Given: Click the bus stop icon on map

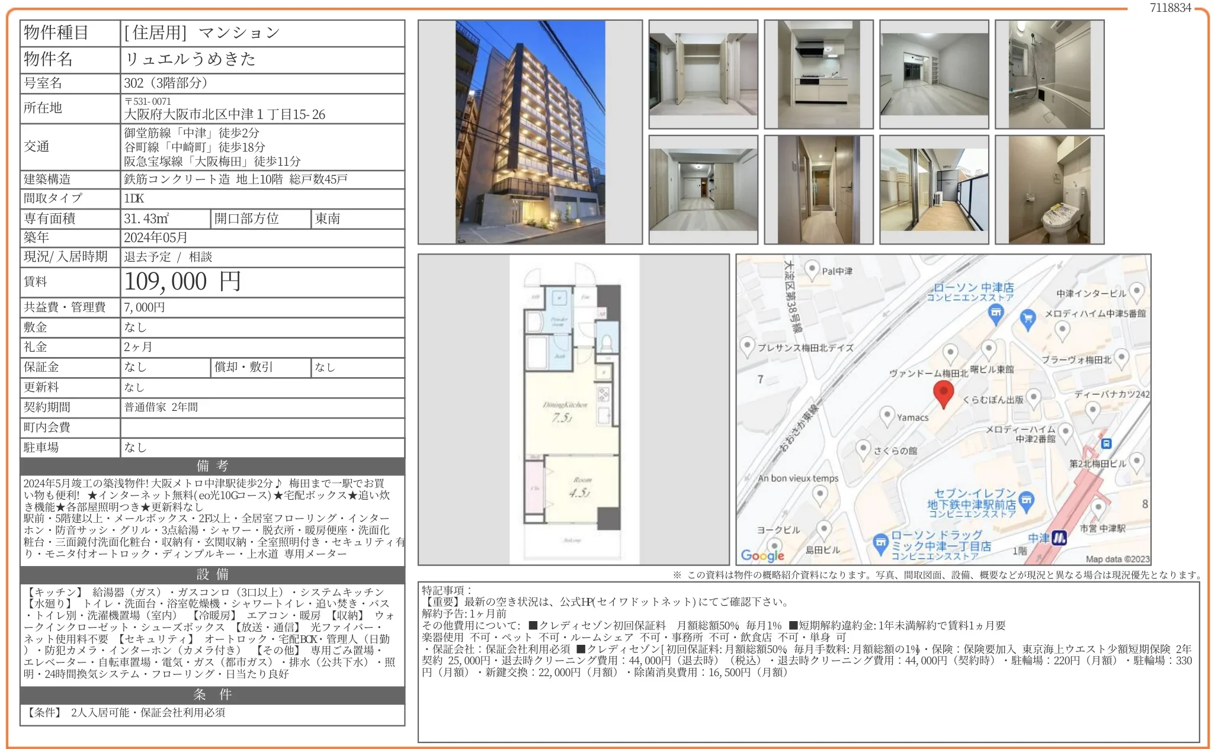Looking at the screenshot, I should [x=1106, y=443].
